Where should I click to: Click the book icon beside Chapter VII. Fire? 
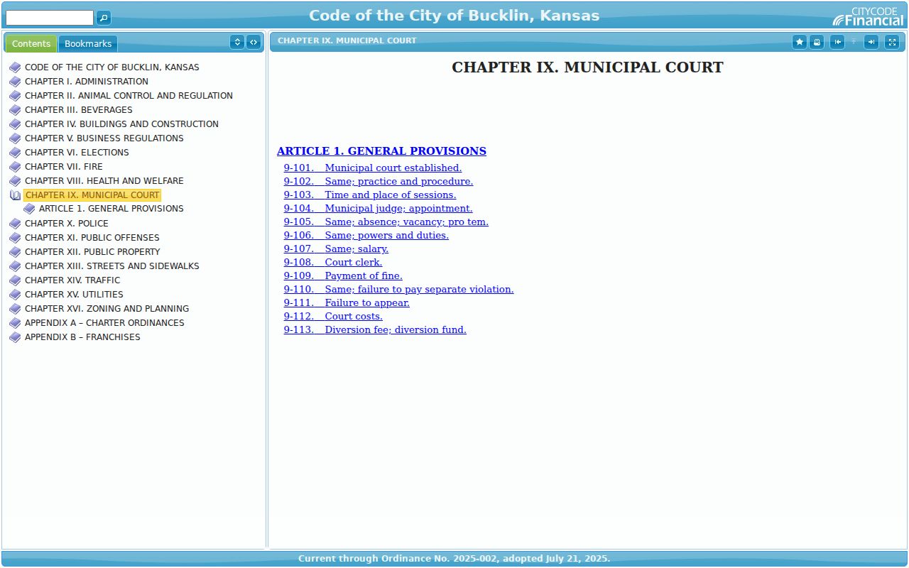coord(15,167)
